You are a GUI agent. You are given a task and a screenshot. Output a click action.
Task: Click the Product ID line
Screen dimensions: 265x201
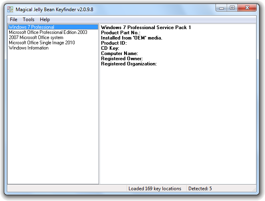click(x=114, y=43)
